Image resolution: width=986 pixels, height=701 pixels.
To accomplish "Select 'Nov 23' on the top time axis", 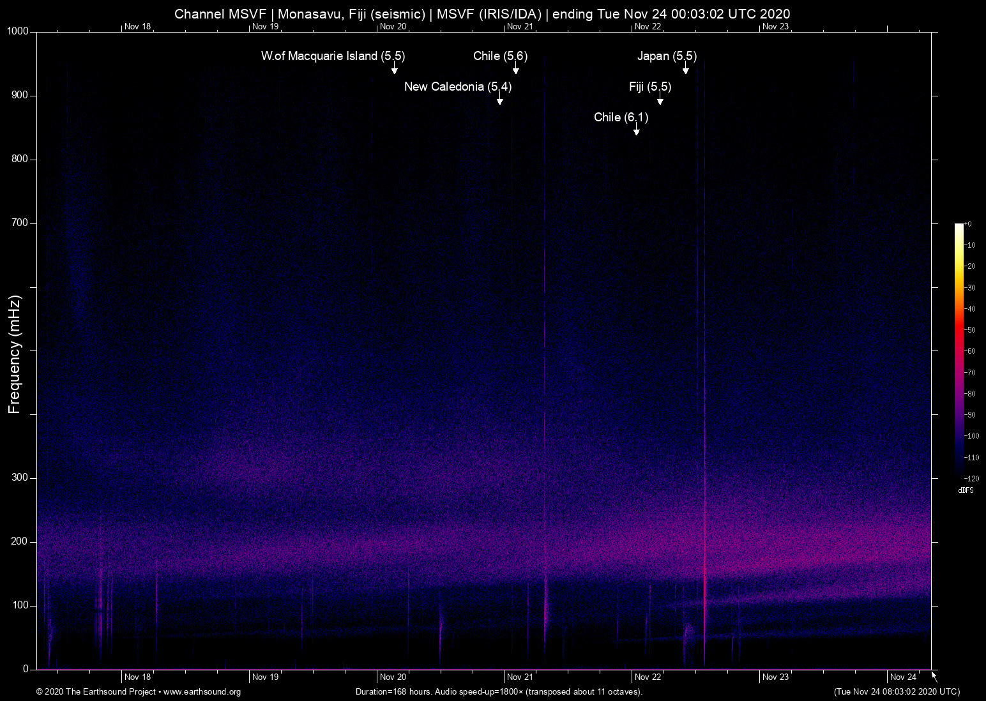I will 776,26.
